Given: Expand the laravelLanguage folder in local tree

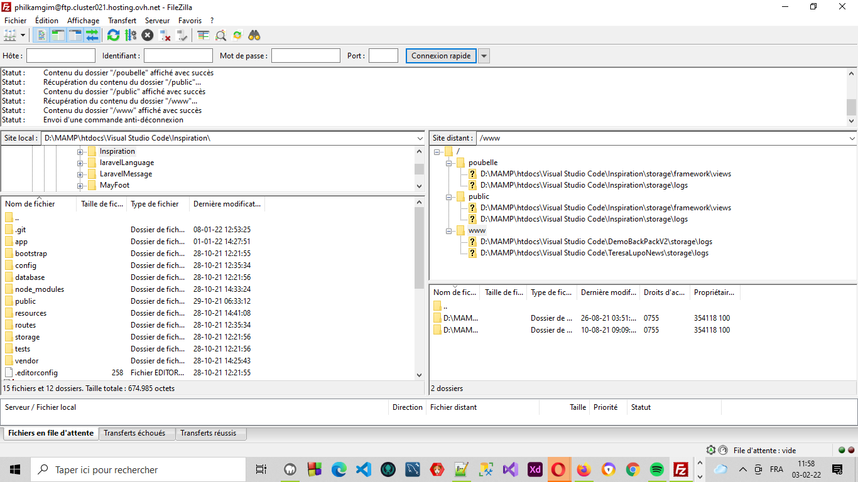Looking at the screenshot, I should click(x=80, y=163).
